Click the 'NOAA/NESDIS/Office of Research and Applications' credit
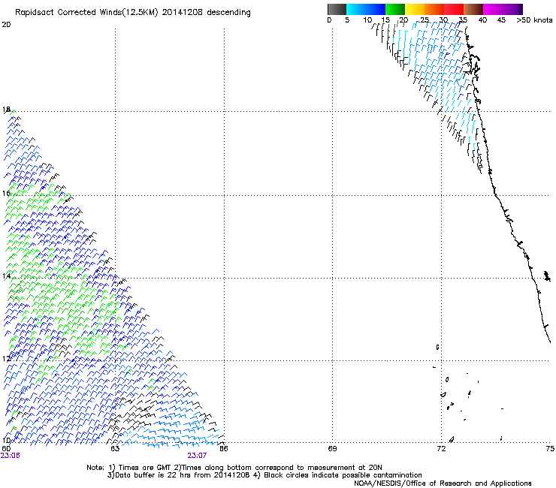Viewport: 556px width, 488px height. click(443, 483)
